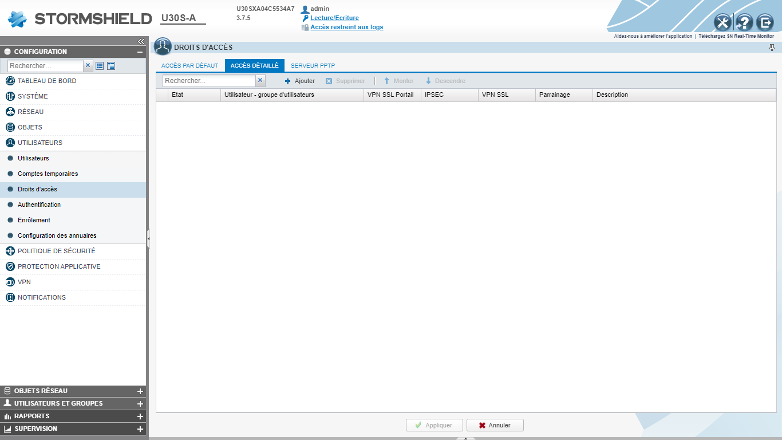Sort by the Etat column header
The width and height of the screenshot is (782, 440).
(194, 95)
